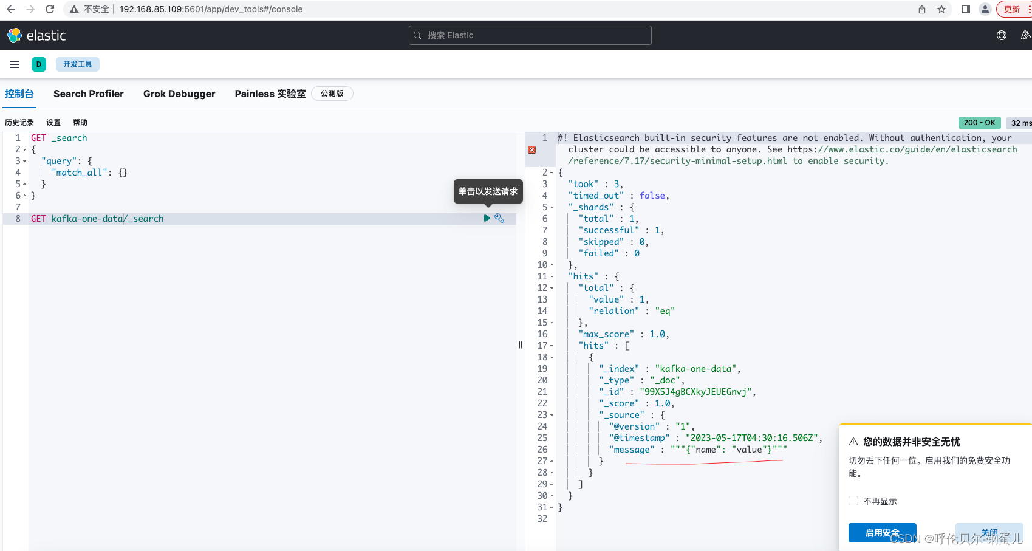Click the browser back arrow
Viewport: 1032px width, 551px height.
[x=11, y=9]
